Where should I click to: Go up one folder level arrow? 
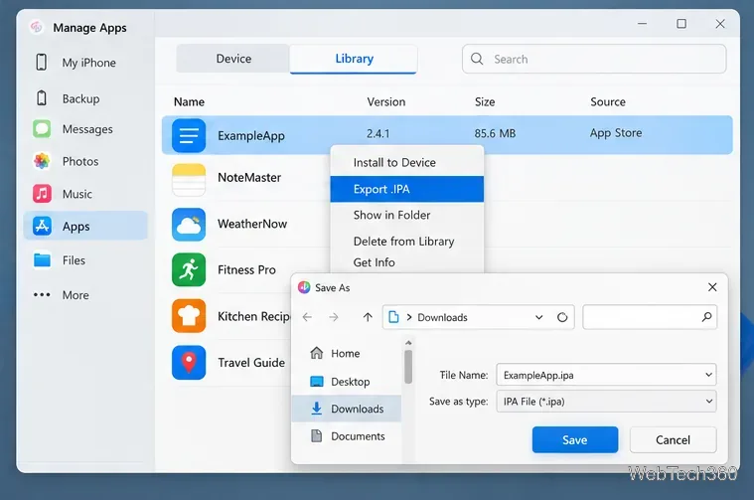tap(368, 317)
